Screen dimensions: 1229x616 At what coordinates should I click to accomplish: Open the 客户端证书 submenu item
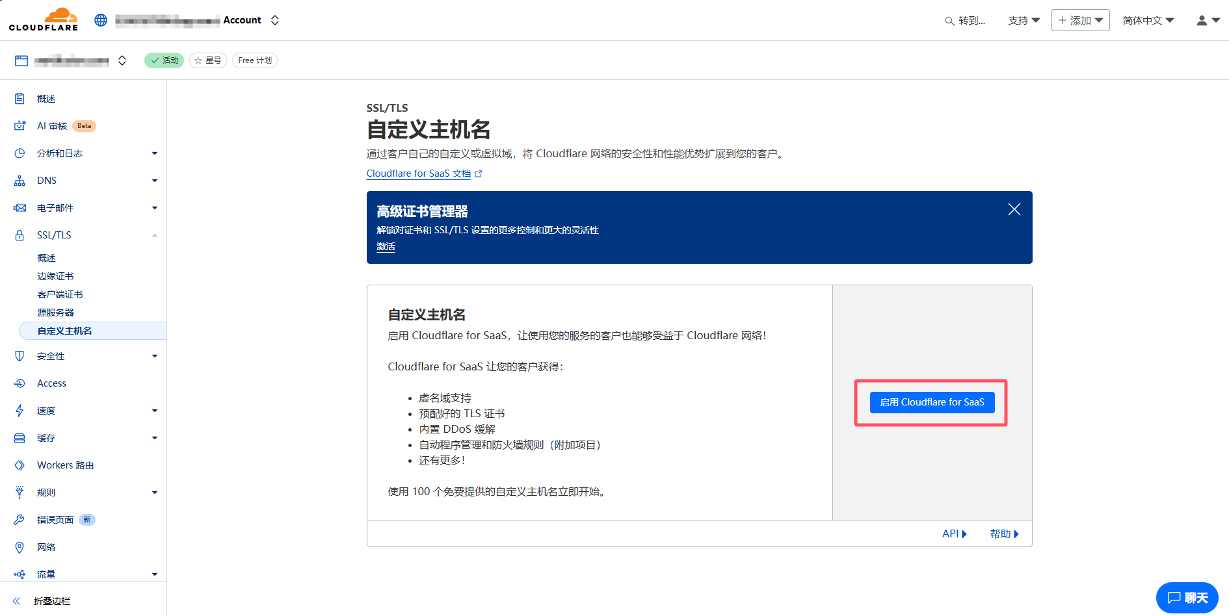pos(60,294)
